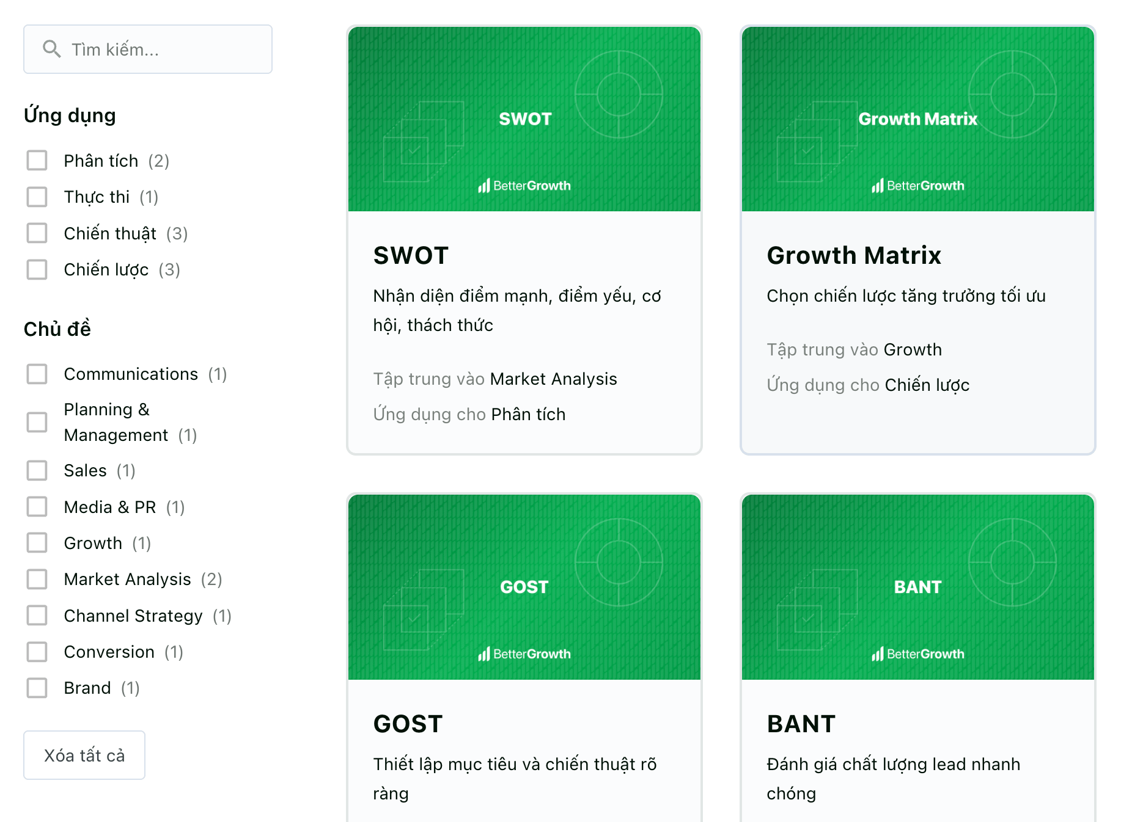
Task: Check Planning & Management filter
Action: tap(37, 422)
